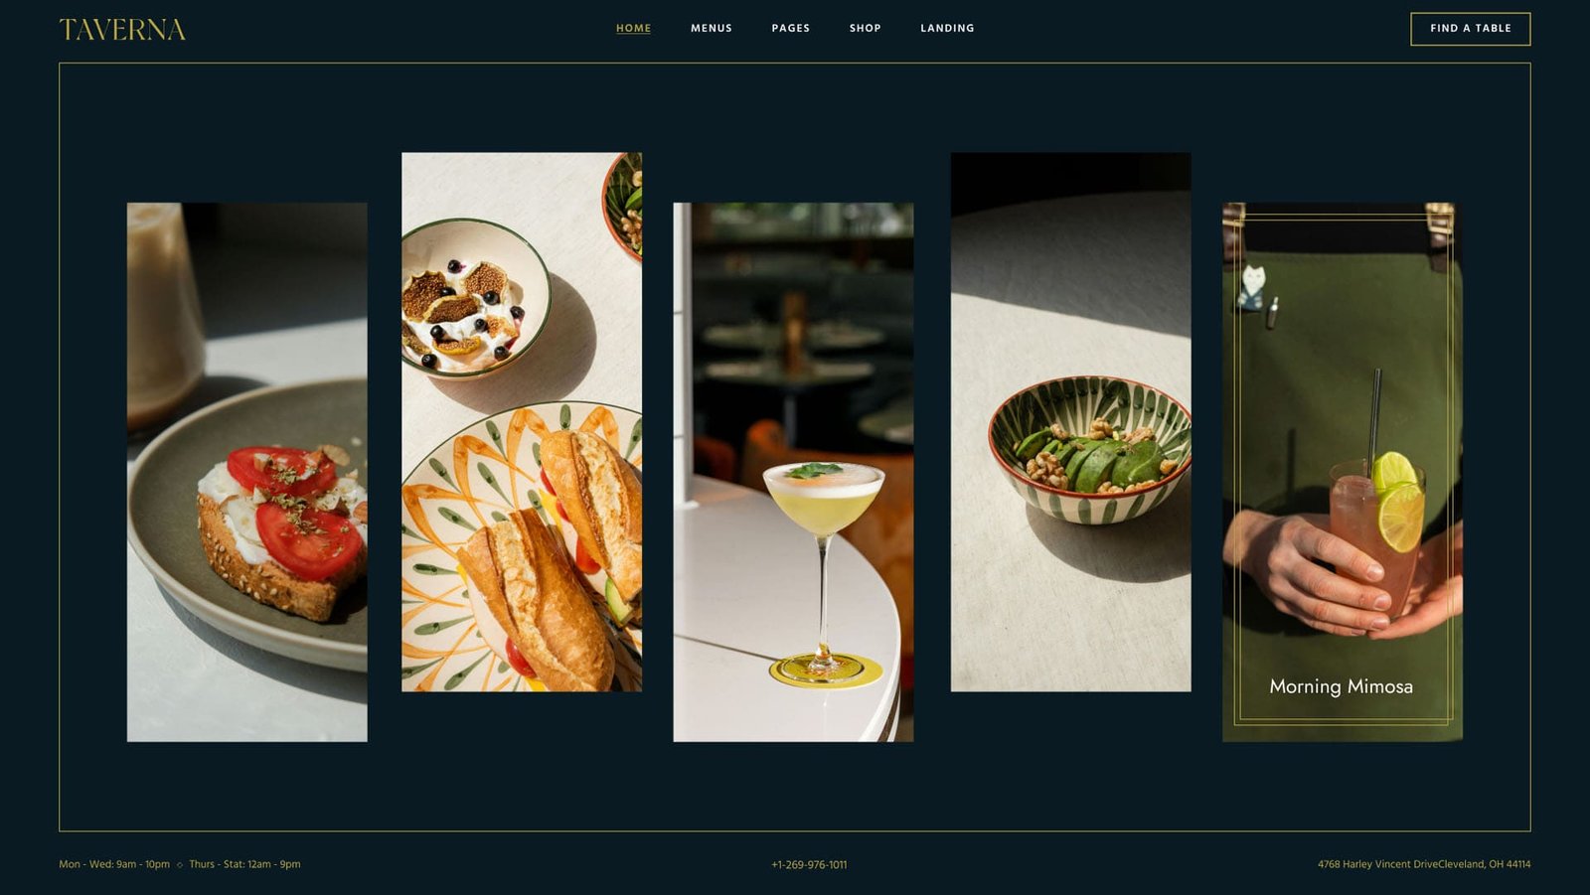The image size is (1590, 895).
Task: Click the Harley Vincent Drive address
Action: 1424,864
